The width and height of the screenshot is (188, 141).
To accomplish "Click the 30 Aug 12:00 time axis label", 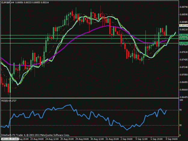I will tap(97, 139).
